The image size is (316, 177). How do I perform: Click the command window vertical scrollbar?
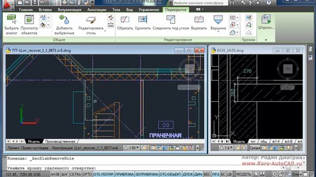point(304,160)
